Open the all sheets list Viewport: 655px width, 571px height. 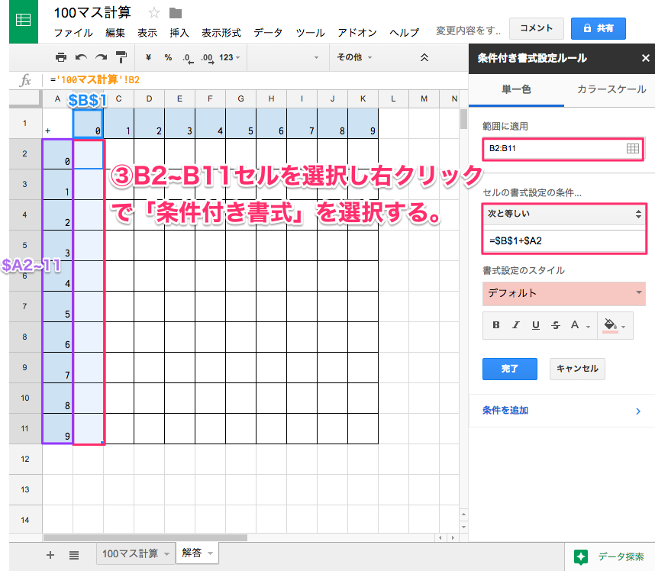74,555
